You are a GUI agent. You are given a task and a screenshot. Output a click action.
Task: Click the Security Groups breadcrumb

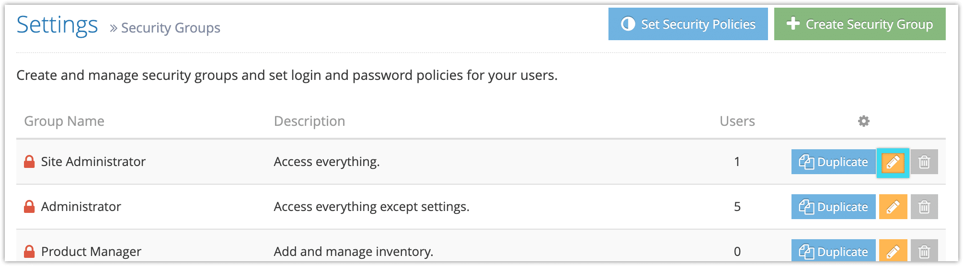(x=171, y=28)
